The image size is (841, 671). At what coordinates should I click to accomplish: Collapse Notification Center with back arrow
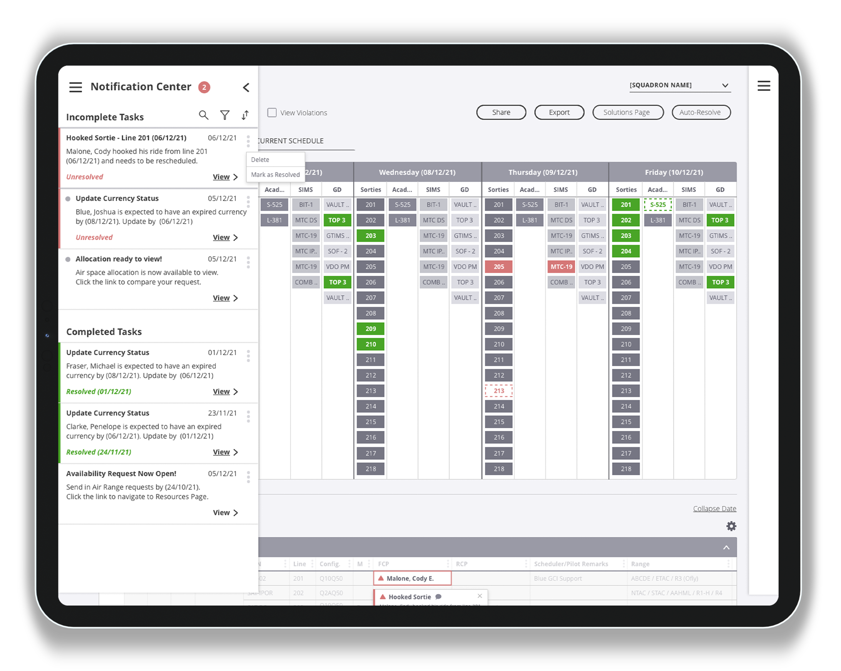tap(246, 87)
